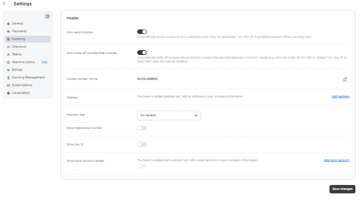
Task: Click the Payments icon in sidebar
Action: coord(8,31)
